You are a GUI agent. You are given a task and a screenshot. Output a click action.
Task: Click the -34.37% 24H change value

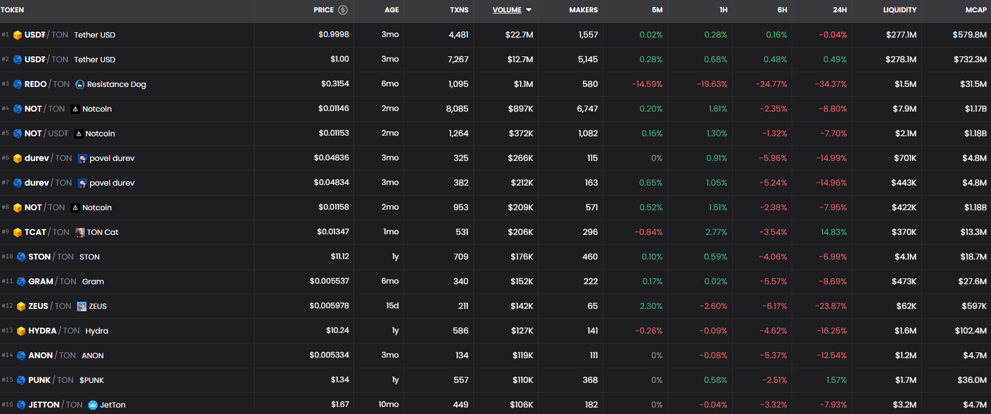pos(831,85)
